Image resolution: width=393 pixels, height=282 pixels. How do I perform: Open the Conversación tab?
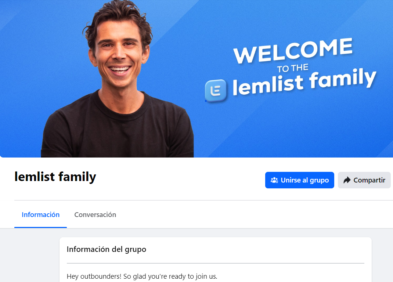click(x=95, y=214)
